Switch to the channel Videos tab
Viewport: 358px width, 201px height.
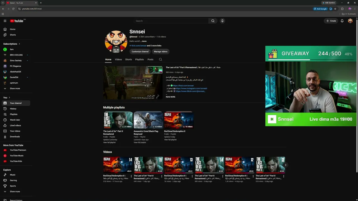click(118, 59)
